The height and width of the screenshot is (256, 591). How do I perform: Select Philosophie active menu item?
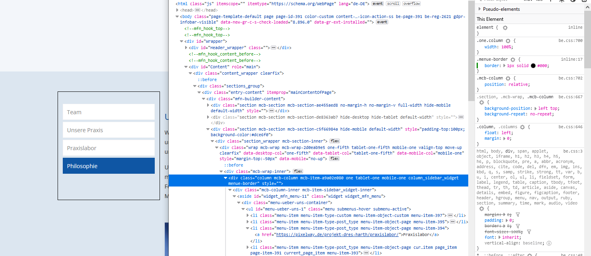109,166
